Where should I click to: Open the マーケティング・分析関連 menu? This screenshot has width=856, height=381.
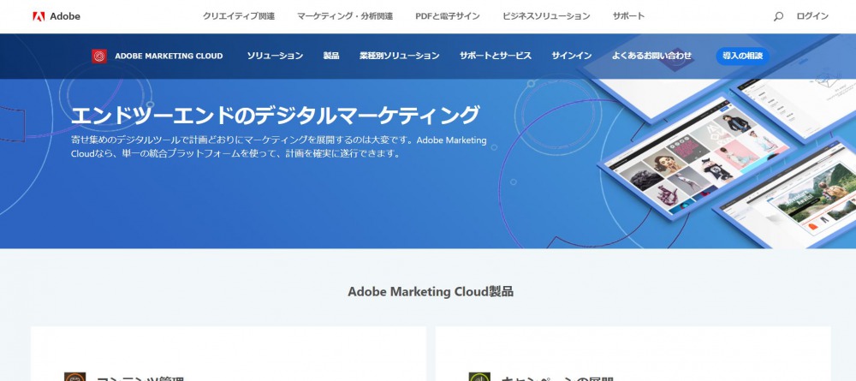(345, 16)
